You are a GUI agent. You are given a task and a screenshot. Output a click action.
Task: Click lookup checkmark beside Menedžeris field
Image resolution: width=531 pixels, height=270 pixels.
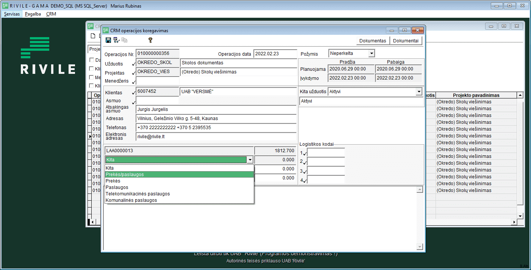[x=133, y=82]
